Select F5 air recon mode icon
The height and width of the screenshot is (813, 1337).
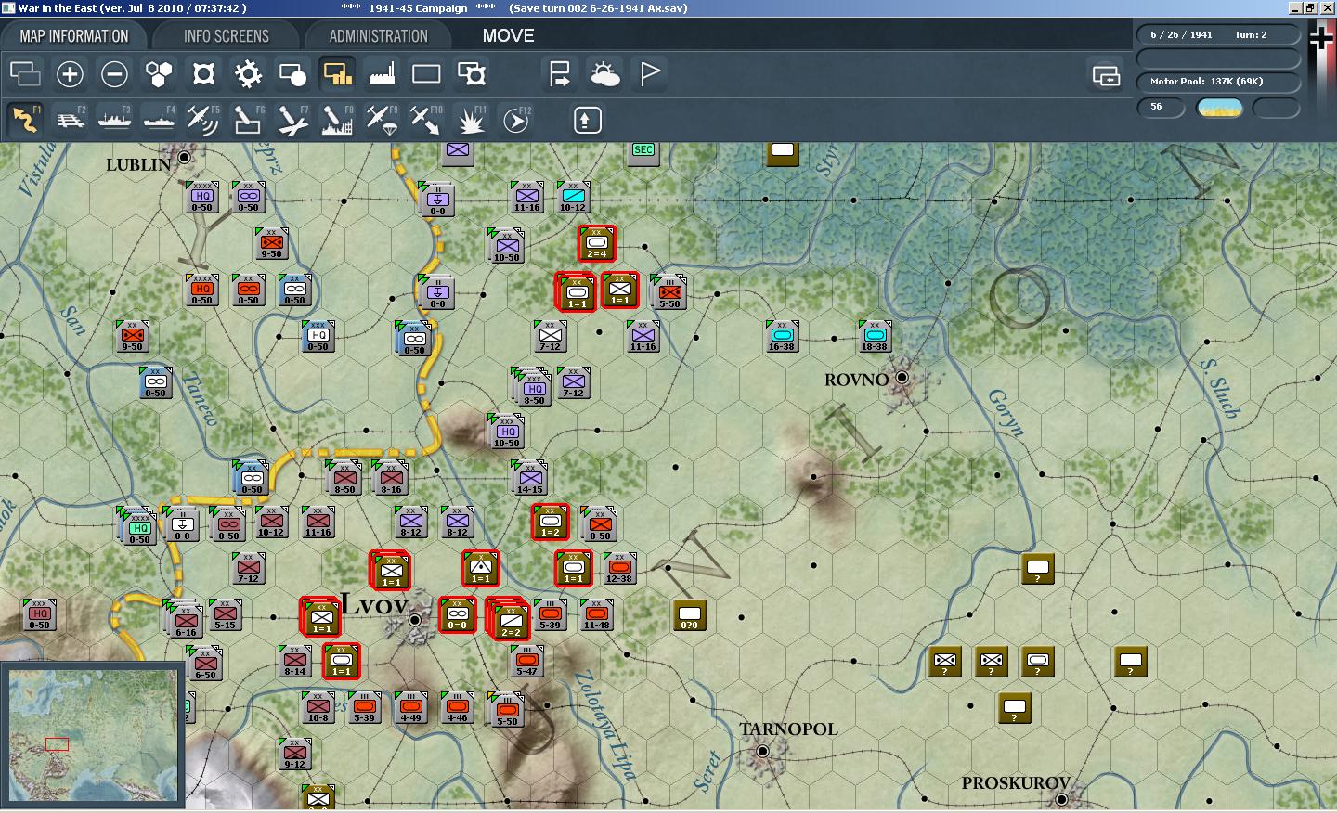[x=203, y=120]
